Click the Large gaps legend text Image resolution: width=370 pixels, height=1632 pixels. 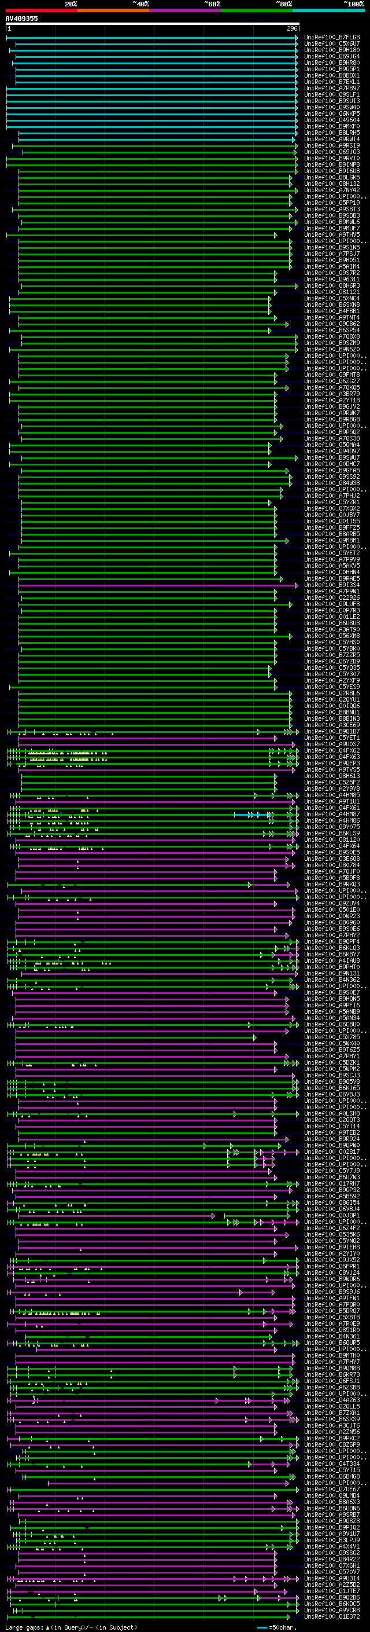71,1627
